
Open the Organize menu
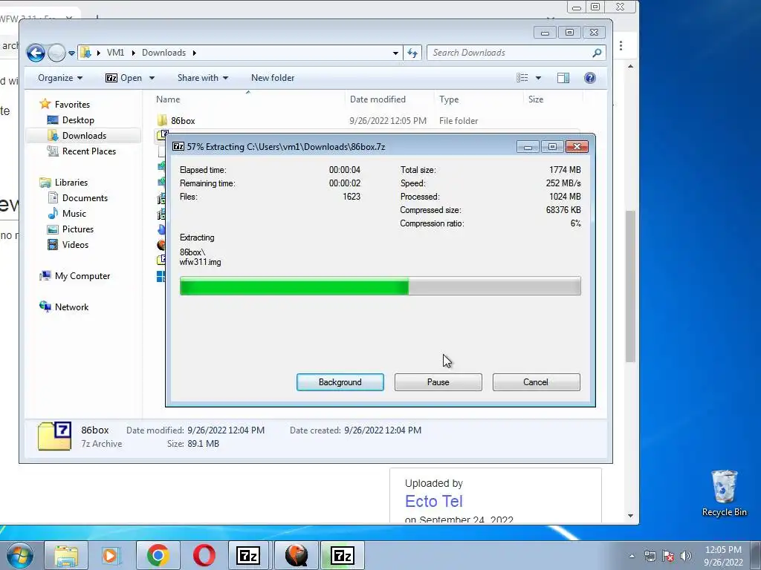click(60, 78)
